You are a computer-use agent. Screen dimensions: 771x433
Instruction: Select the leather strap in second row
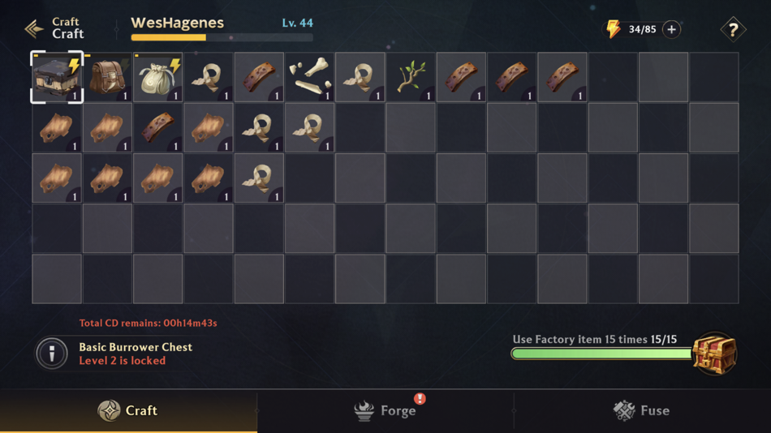point(157,128)
